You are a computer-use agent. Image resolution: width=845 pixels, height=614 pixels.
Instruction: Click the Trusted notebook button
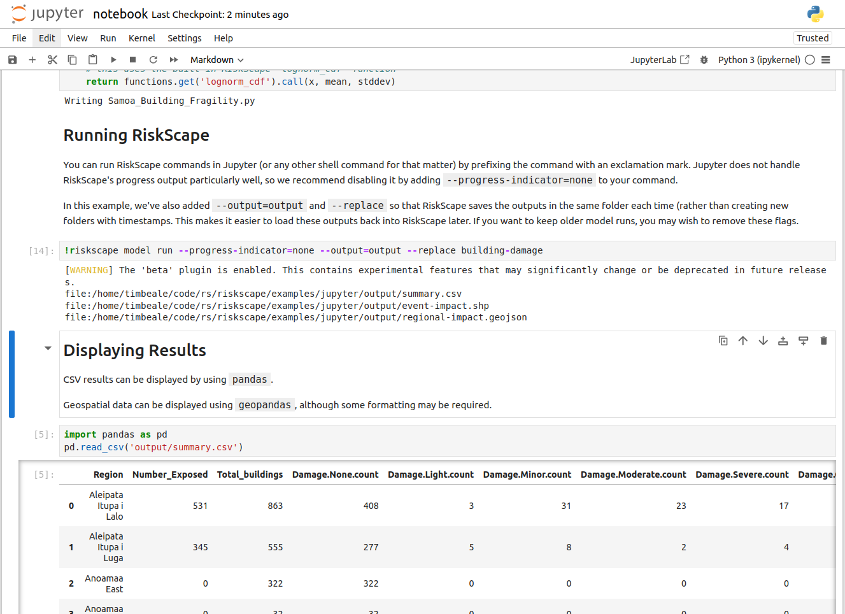pos(813,38)
